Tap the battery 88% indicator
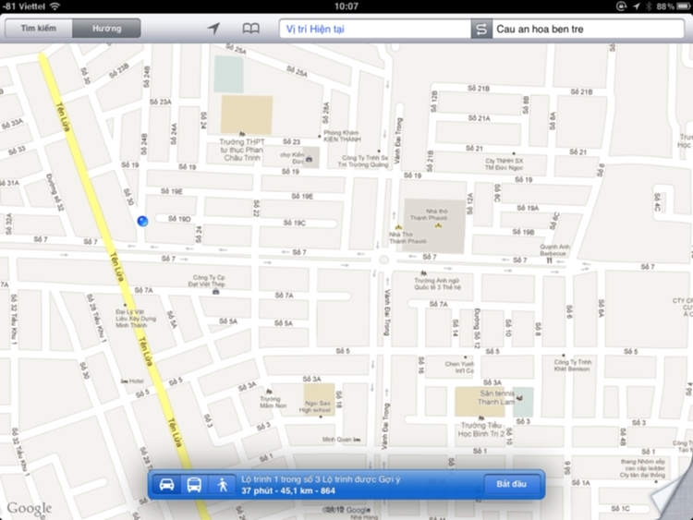This screenshot has height=520, width=693. 673,6
